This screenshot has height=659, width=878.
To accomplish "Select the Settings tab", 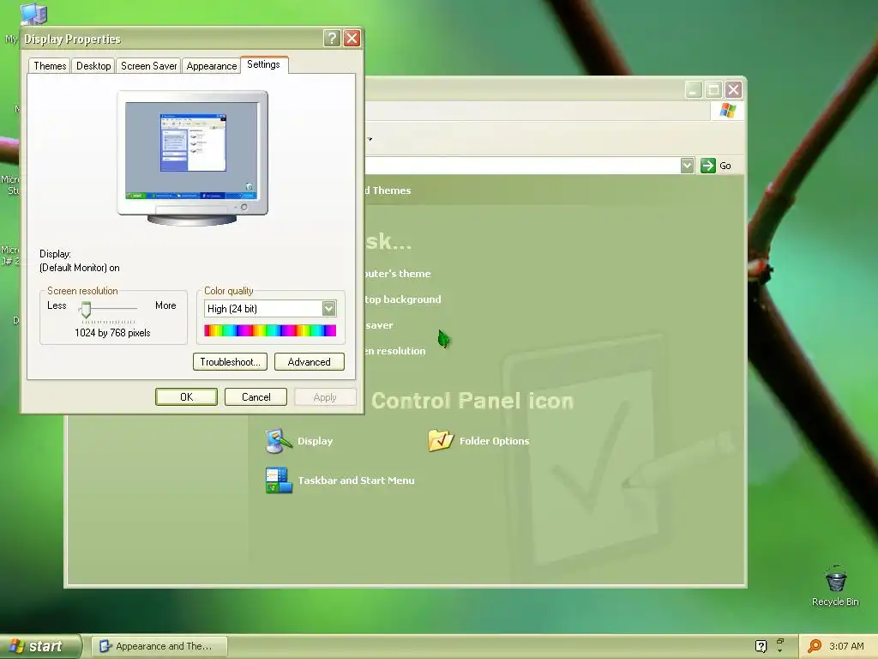I will tap(264, 64).
